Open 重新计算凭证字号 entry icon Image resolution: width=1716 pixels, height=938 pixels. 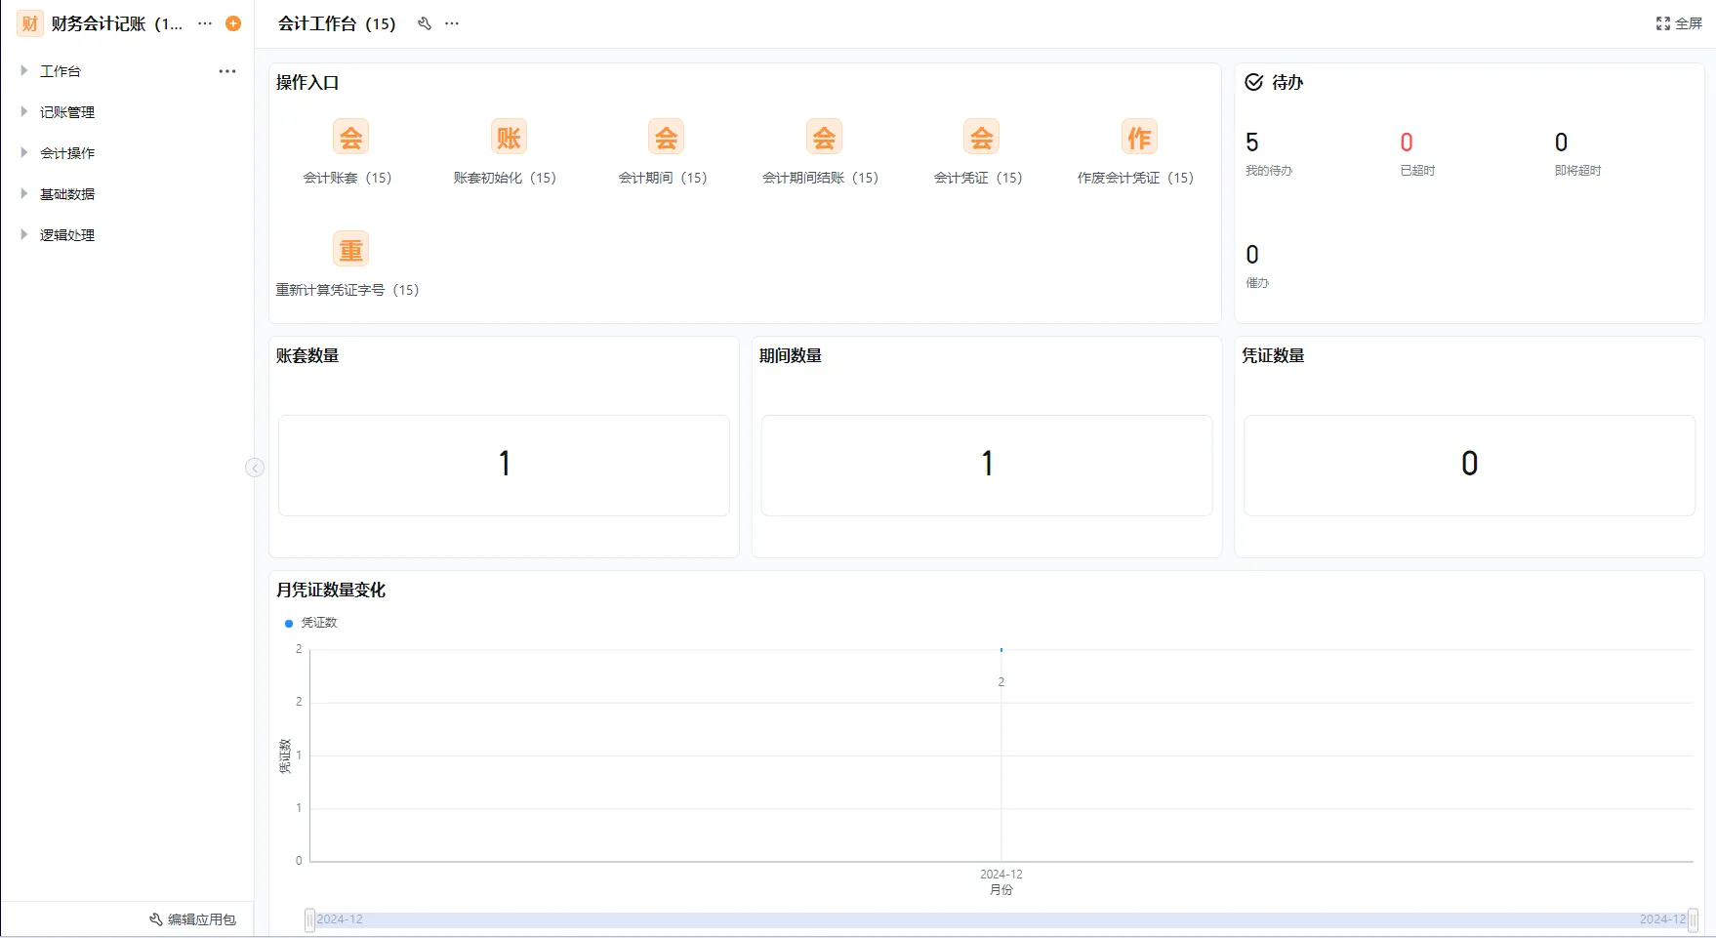coord(350,249)
